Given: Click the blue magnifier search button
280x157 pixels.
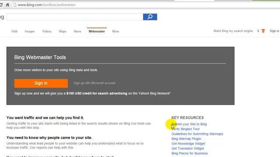Looking at the screenshot, I should pos(150,17).
